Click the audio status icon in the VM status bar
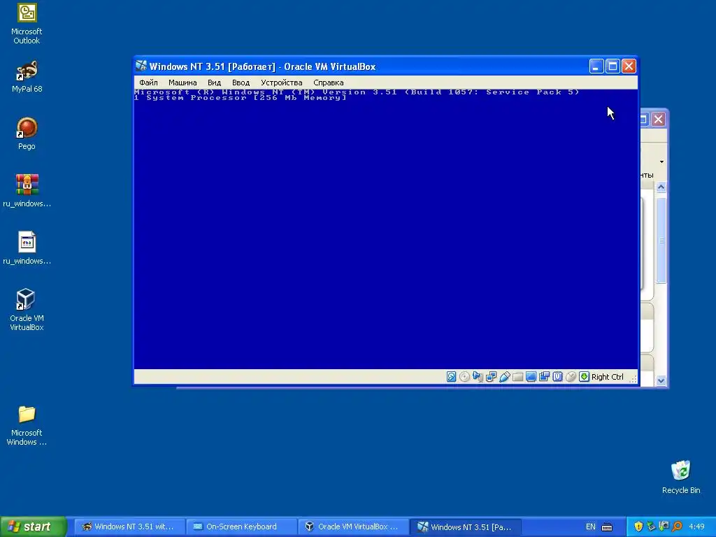Image resolution: width=716 pixels, height=537 pixels. (x=478, y=377)
